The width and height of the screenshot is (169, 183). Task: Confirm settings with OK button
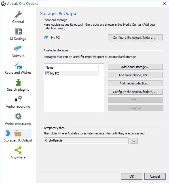coord(132,176)
